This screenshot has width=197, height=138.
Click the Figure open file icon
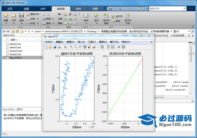click(50, 47)
